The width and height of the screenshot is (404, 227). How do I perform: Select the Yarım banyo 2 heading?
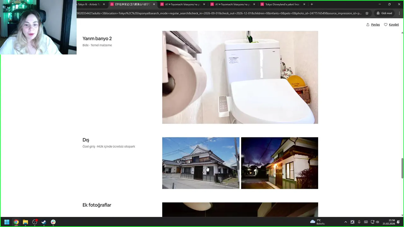pos(97,38)
